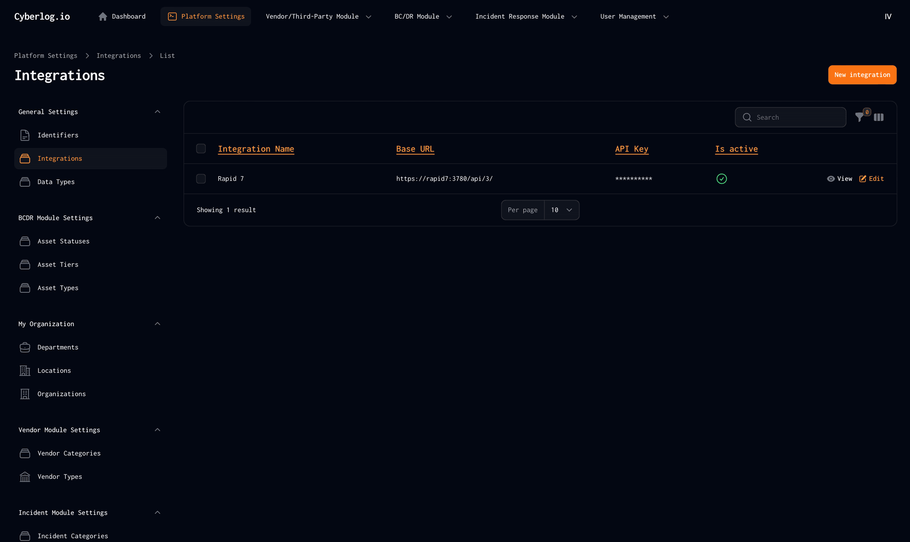Image resolution: width=910 pixels, height=542 pixels.
Task: Select the Data Types sidebar item
Action: (x=56, y=182)
